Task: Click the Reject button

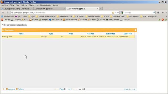Action: tap(20, 89)
